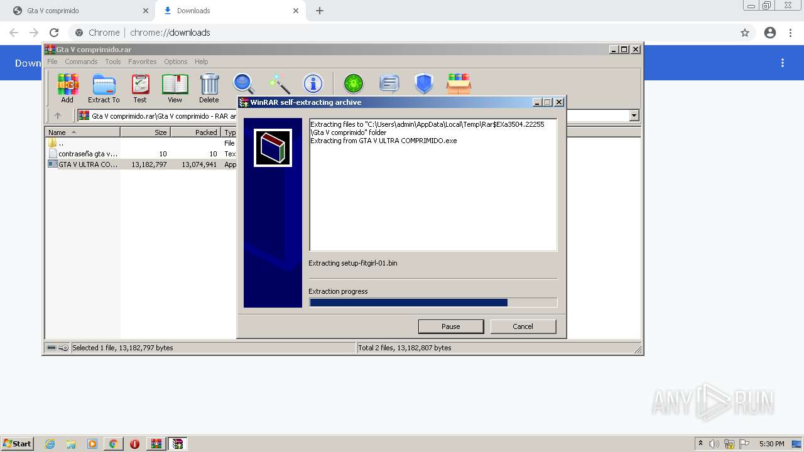Click the Chrome taskbar icon
The height and width of the screenshot is (452, 804).
coord(114,444)
